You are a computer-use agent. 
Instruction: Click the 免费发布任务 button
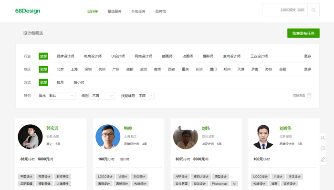point(303,33)
